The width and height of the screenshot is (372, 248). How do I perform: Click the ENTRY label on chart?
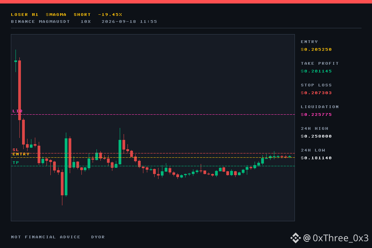pos(21,154)
